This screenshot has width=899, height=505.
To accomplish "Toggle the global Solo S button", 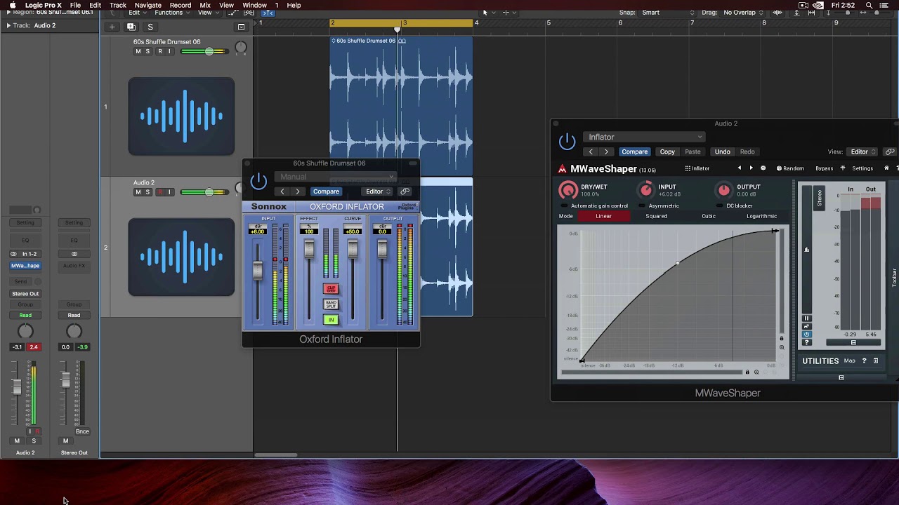I will 150,27.
